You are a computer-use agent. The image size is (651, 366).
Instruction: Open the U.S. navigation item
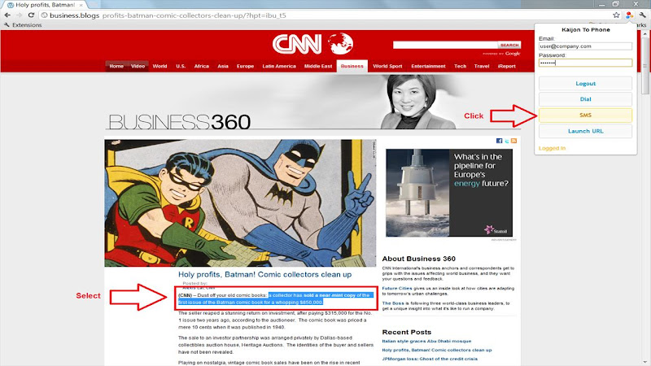(x=181, y=66)
